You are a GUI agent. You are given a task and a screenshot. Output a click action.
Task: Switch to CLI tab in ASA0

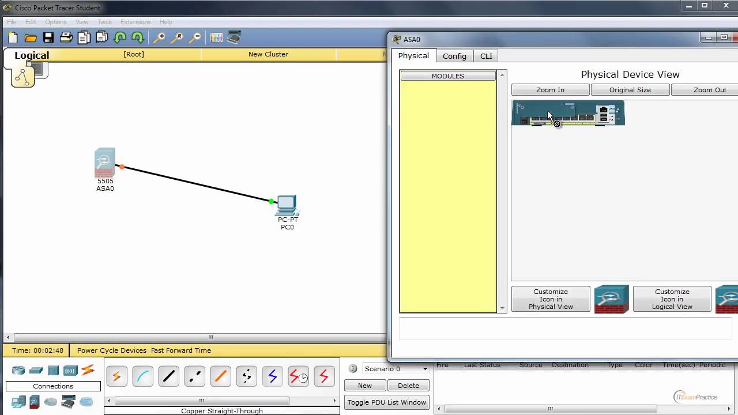486,56
